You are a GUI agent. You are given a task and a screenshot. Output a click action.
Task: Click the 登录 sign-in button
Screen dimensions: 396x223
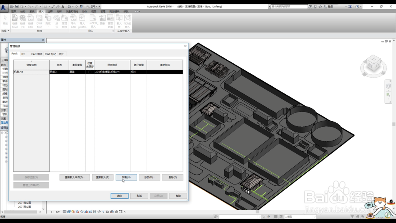tap(329, 7)
